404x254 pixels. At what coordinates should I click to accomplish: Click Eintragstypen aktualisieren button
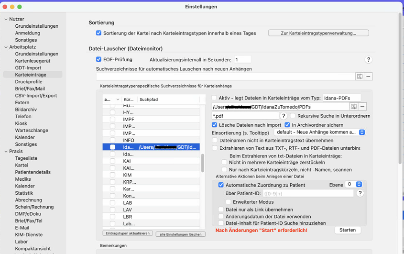pyautogui.click(x=128, y=233)
